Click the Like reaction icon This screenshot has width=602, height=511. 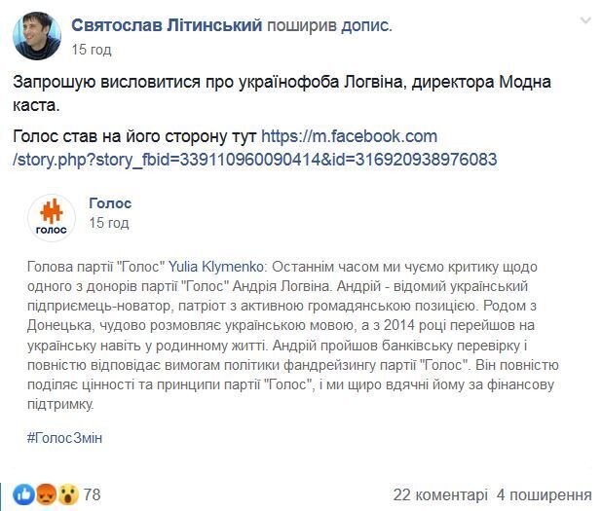coord(24,494)
